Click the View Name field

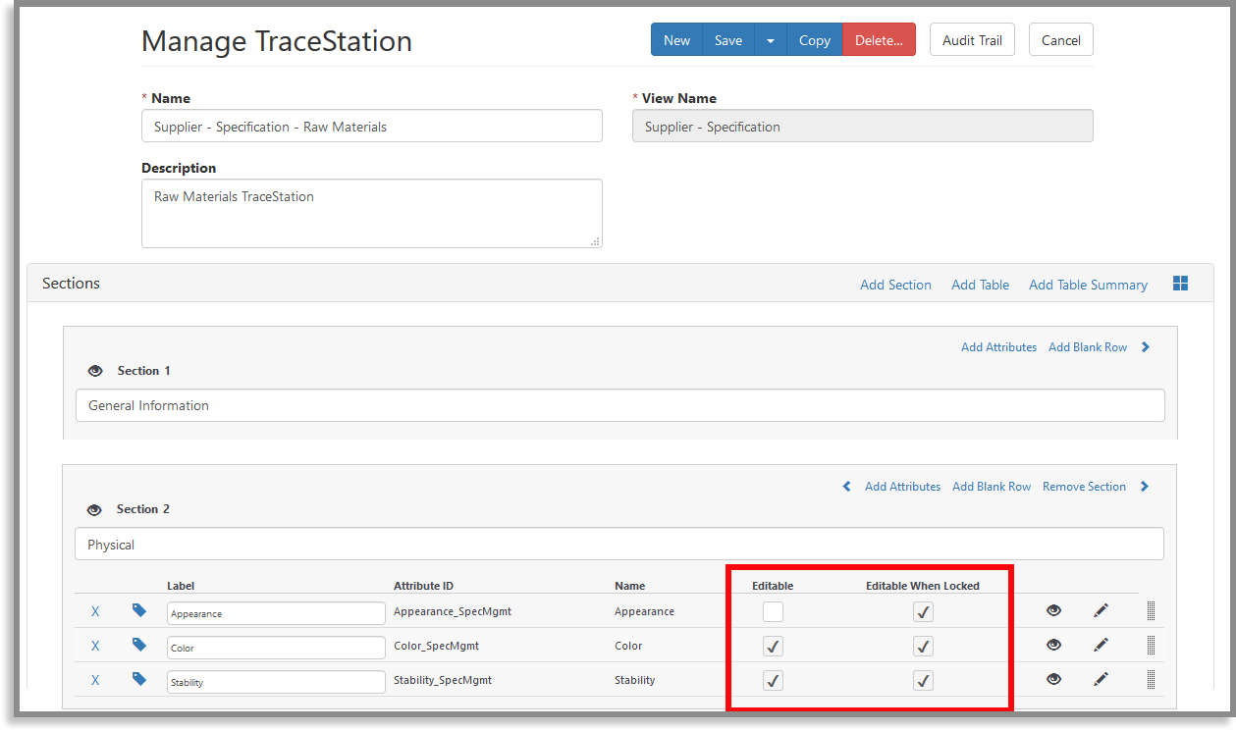click(x=862, y=126)
